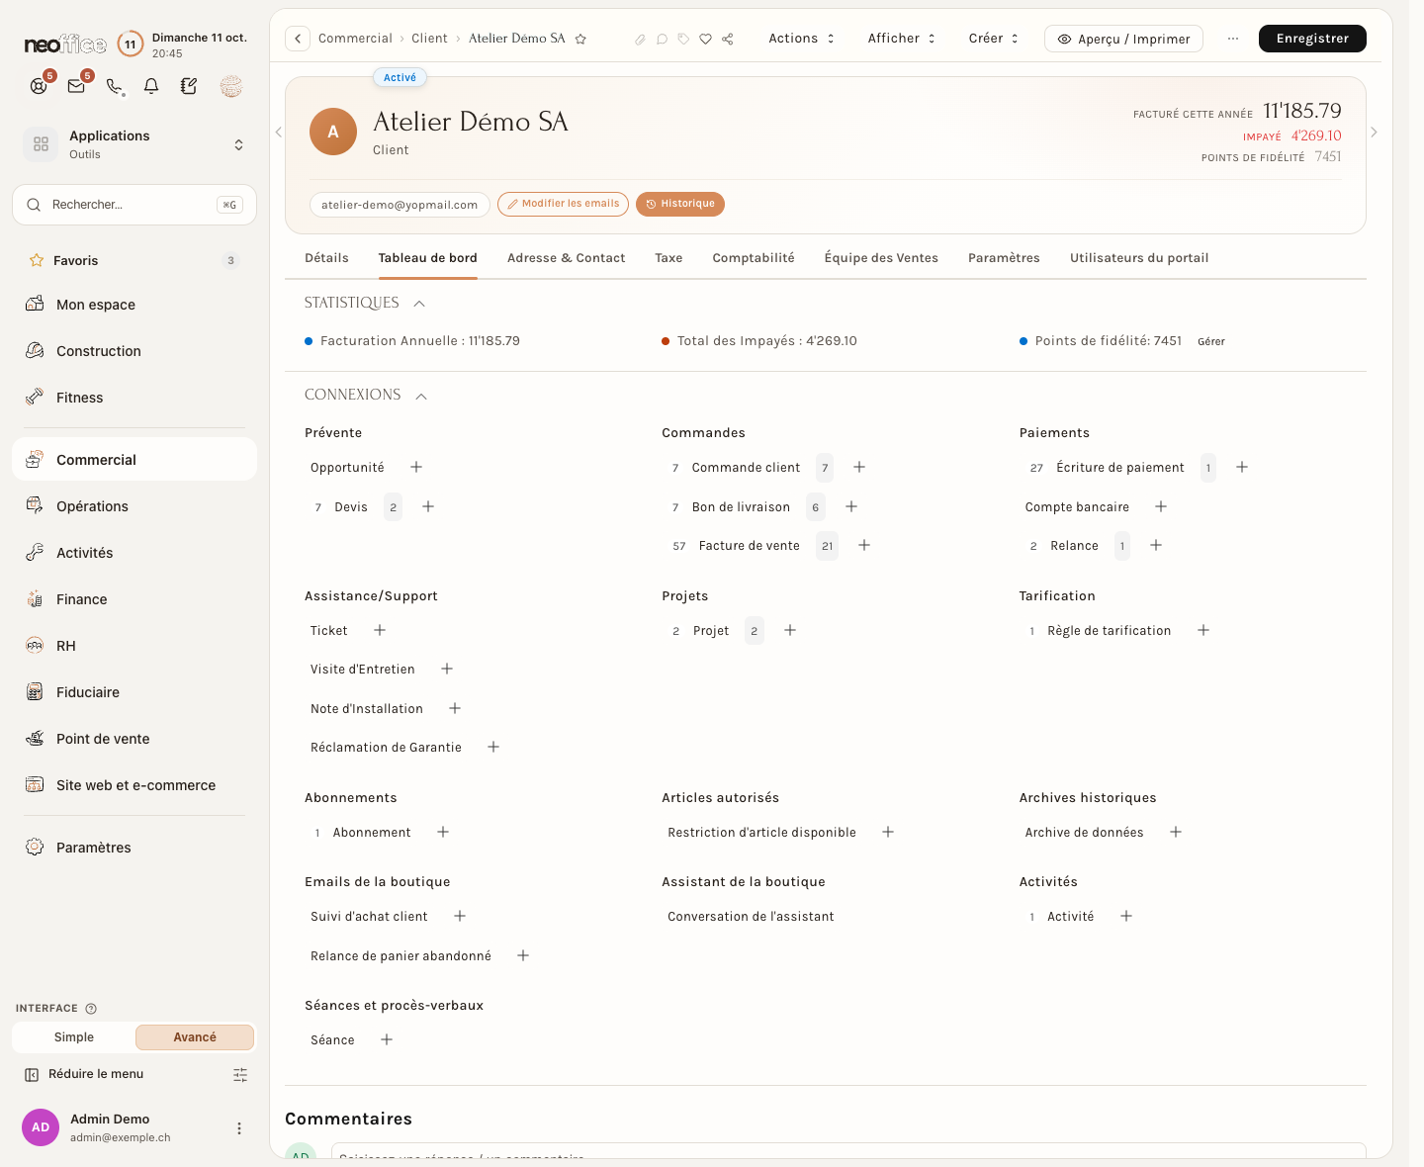Open the support lifebuoy icon
The image size is (1424, 1167).
[39, 86]
